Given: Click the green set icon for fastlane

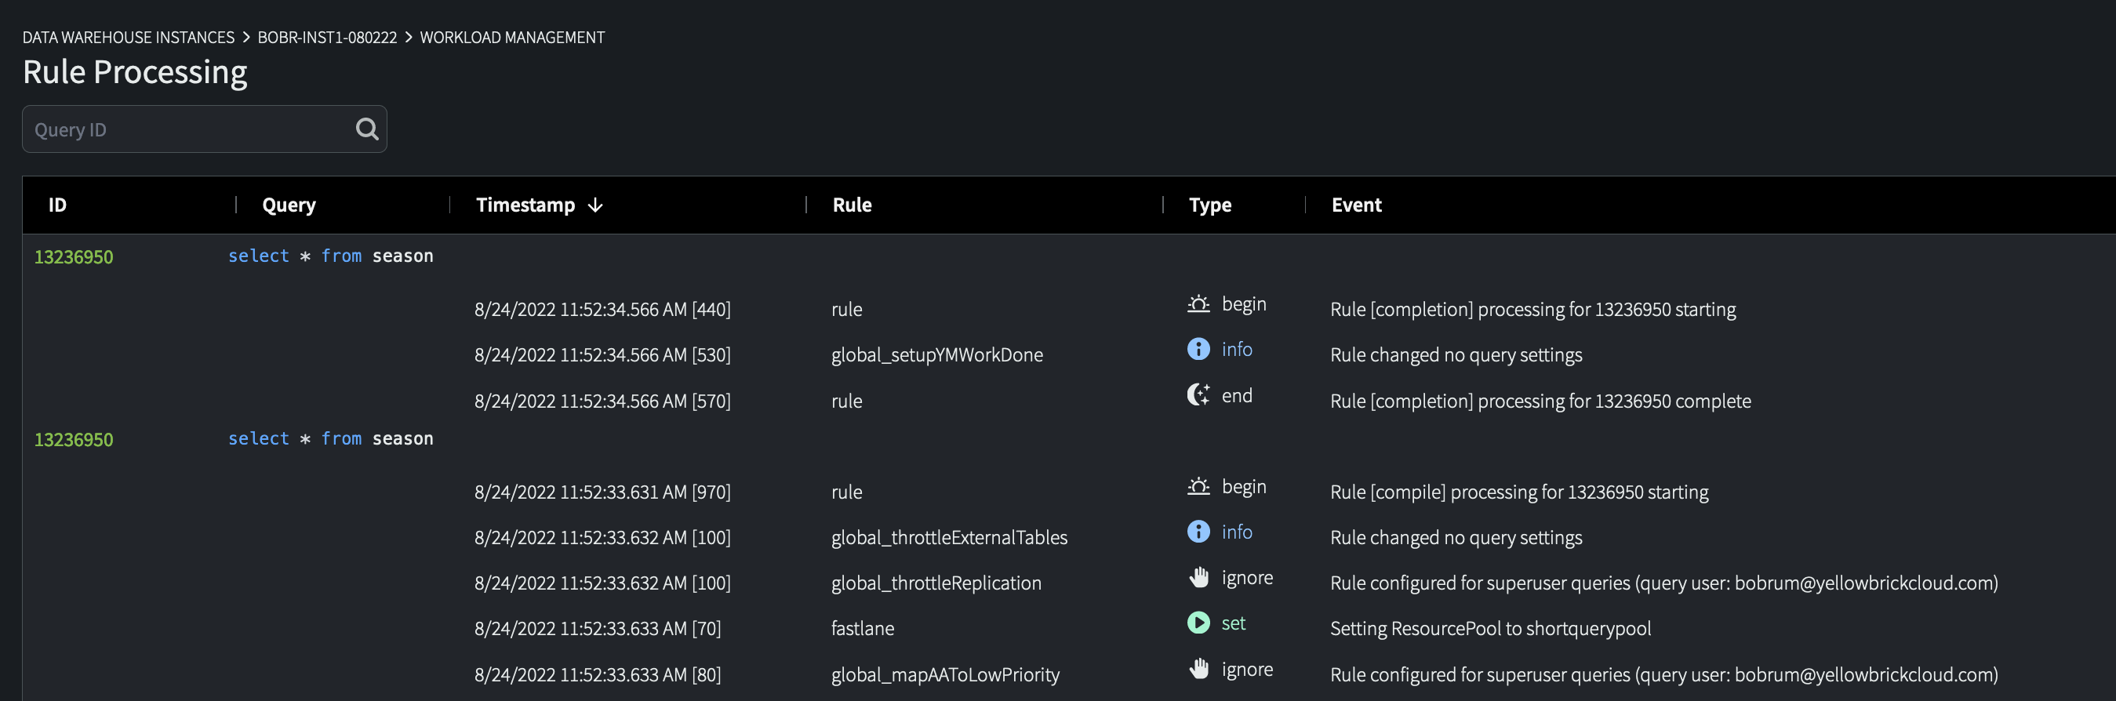Looking at the screenshot, I should coord(1198,623).
